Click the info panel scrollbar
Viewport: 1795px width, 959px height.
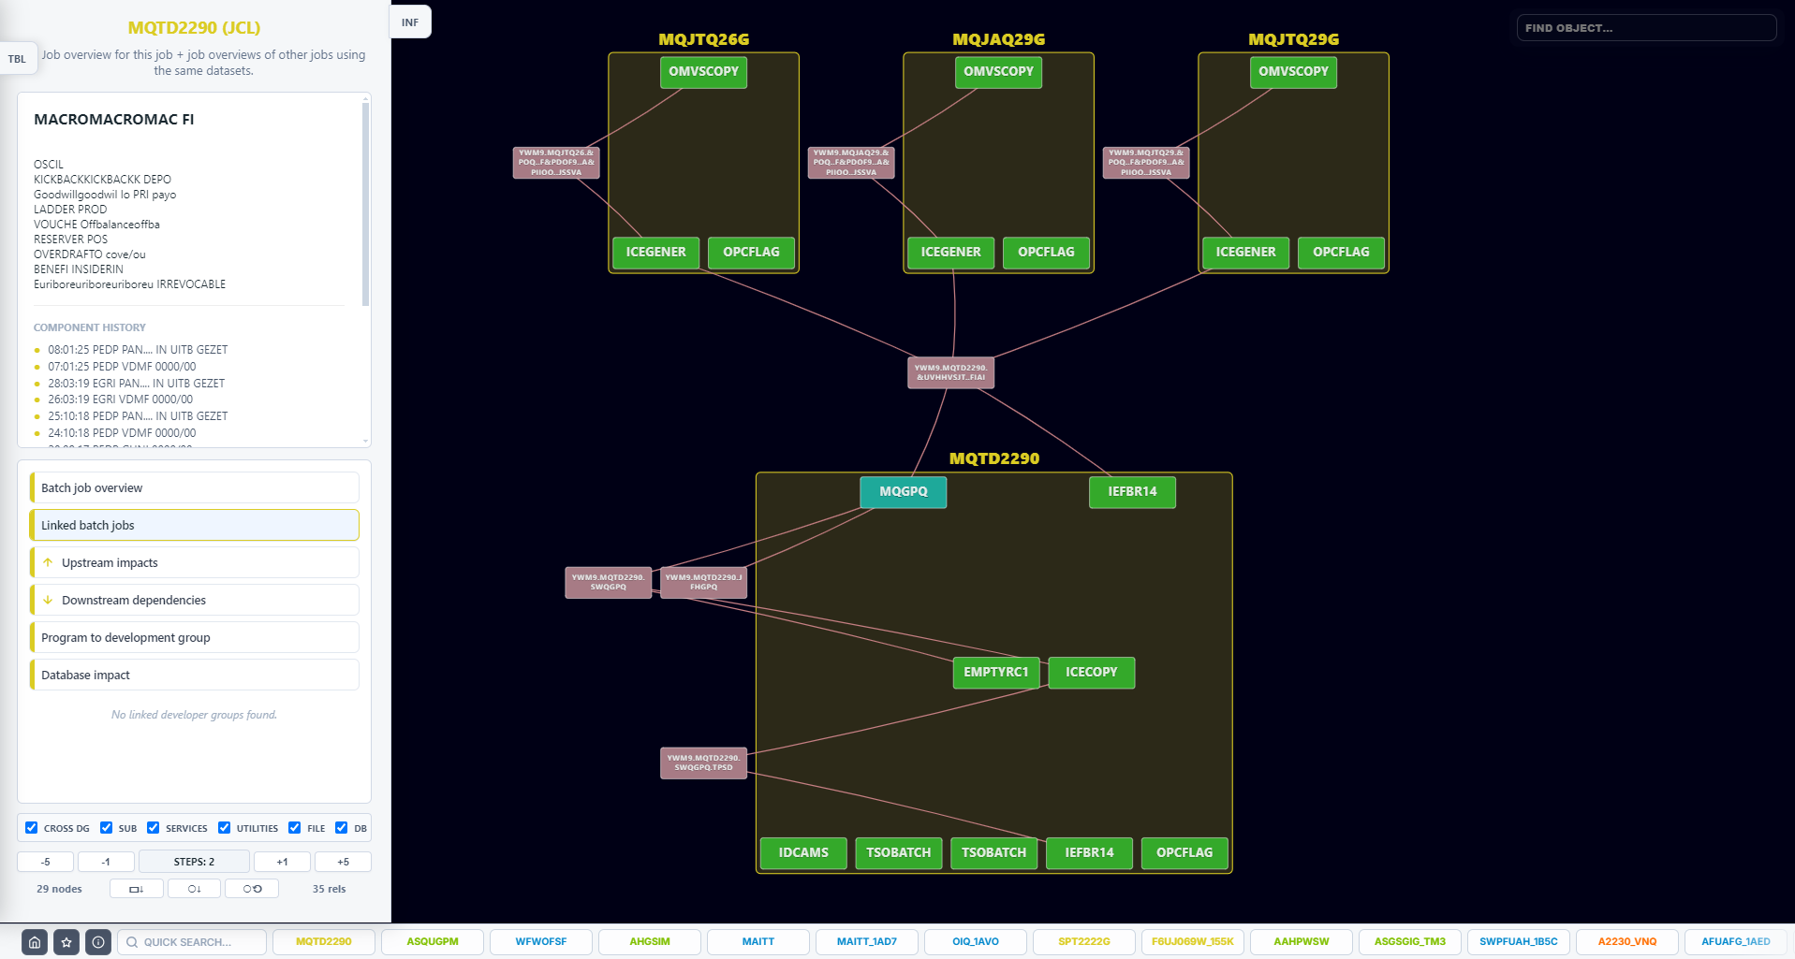click(365, 204)
